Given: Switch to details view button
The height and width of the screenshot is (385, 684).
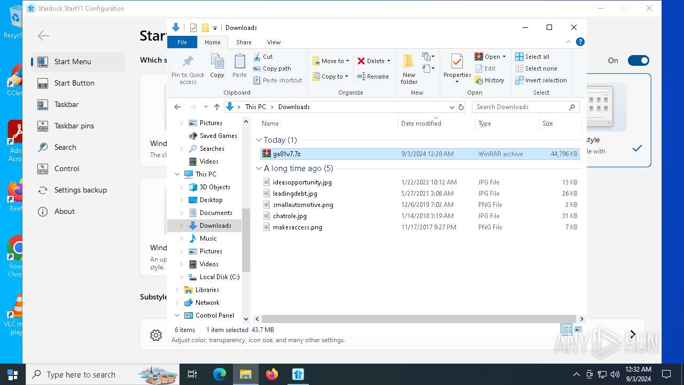Looking at the screenshot, I should coord(566,329).
